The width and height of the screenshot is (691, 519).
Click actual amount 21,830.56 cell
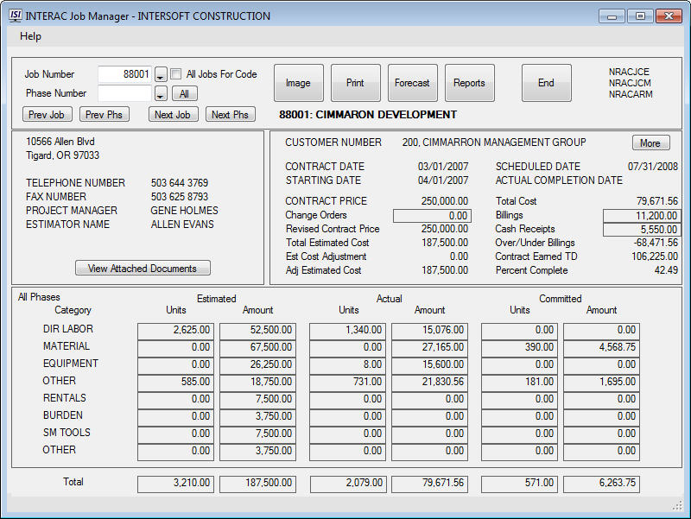[x=429, y=383]
